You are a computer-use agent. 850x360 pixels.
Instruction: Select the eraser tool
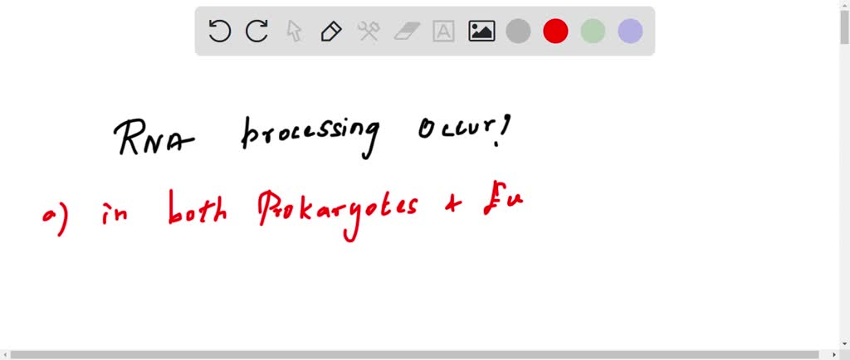point(407,31)
